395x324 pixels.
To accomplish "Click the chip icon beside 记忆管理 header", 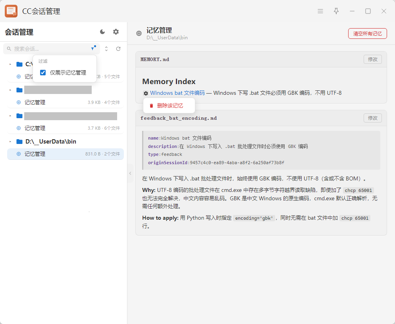I will click(139, 33).
